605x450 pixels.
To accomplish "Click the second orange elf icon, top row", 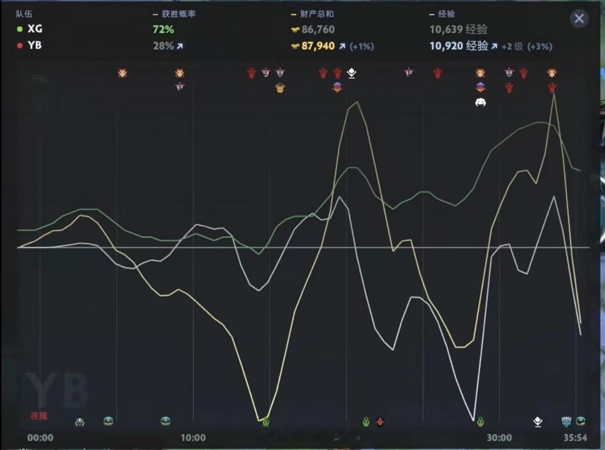I will [x=180, y=73].
